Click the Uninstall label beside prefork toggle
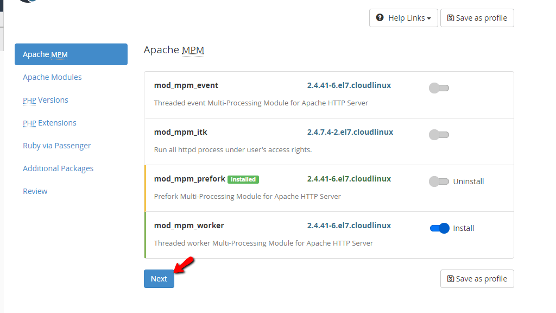 [469, 181]
